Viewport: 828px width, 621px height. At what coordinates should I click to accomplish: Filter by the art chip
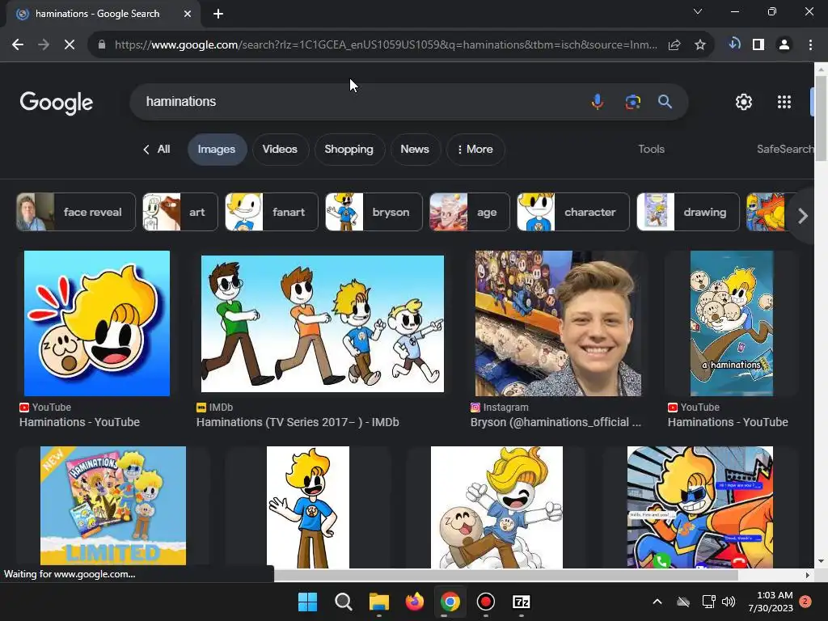[180, 213]
